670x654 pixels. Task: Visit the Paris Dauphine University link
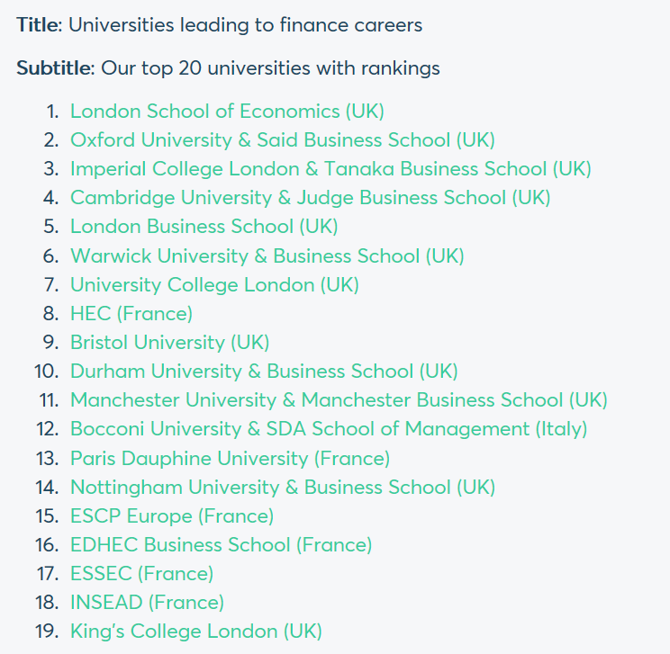click(230, 458)
